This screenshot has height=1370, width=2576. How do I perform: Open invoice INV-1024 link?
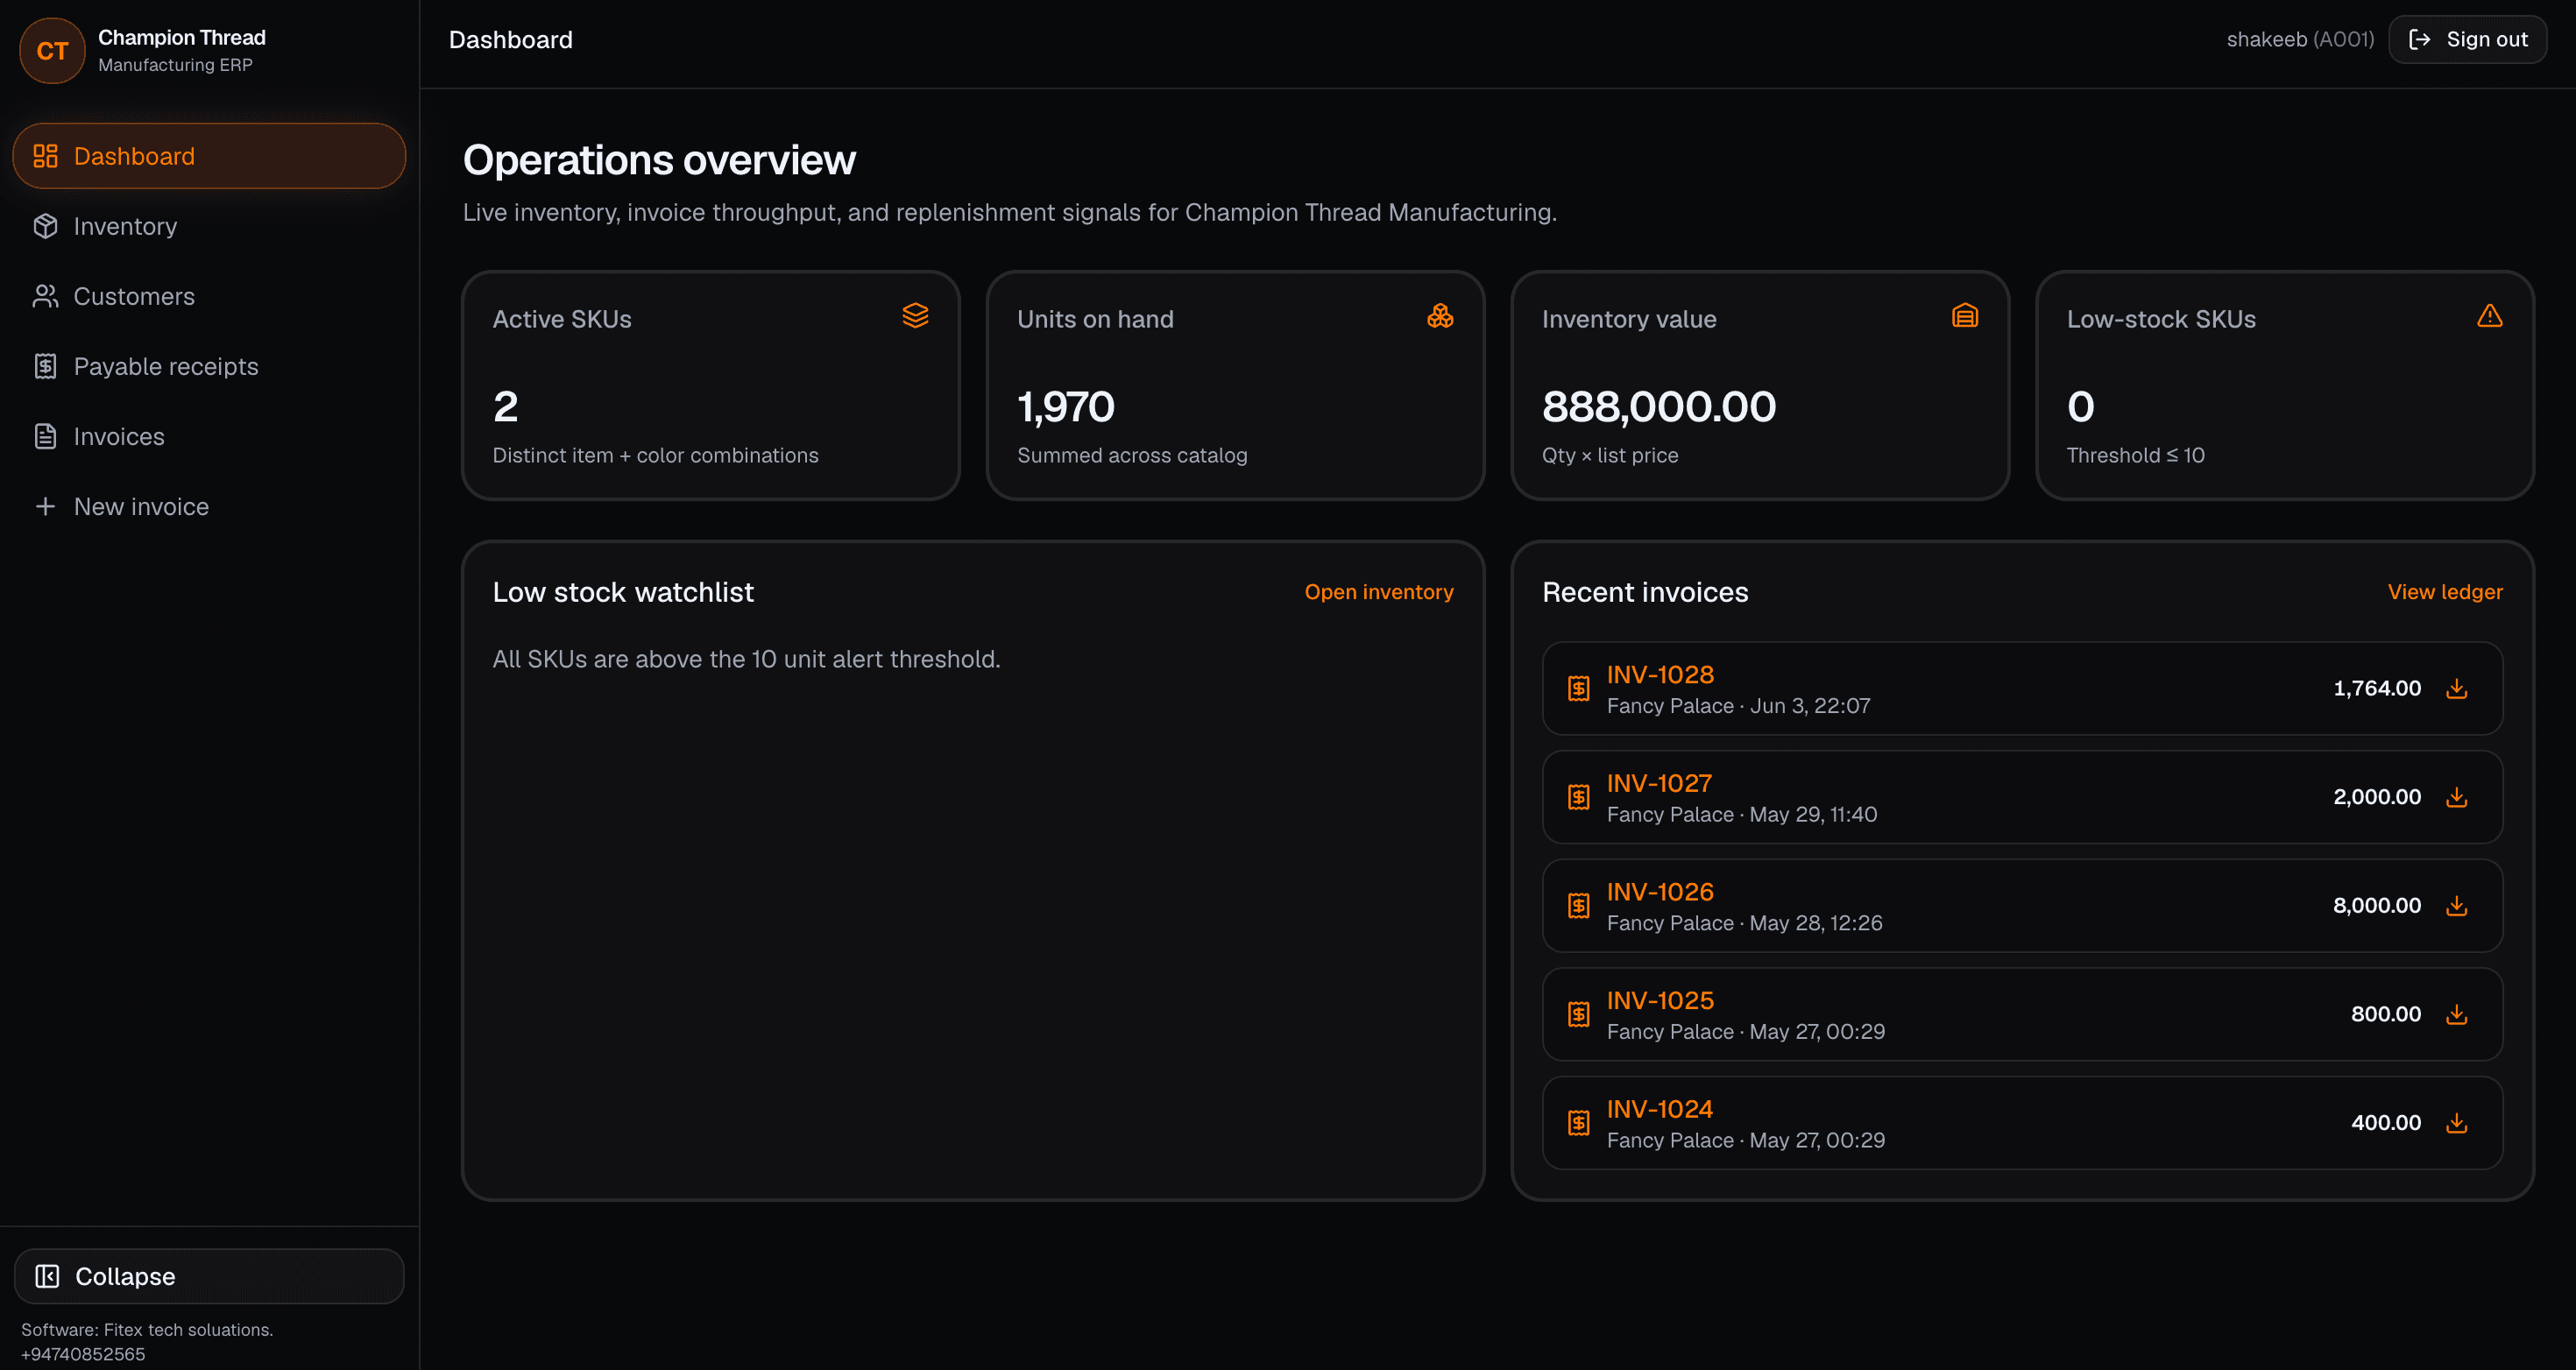coord(1660,1109)
